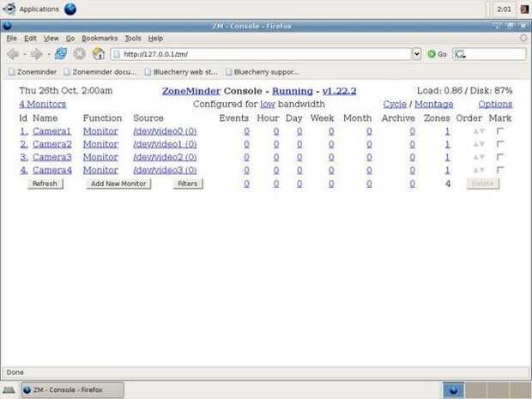Open the Bluecherry suppor... bookmark
This screenshot has width=532, height=399.
[263, 72]
